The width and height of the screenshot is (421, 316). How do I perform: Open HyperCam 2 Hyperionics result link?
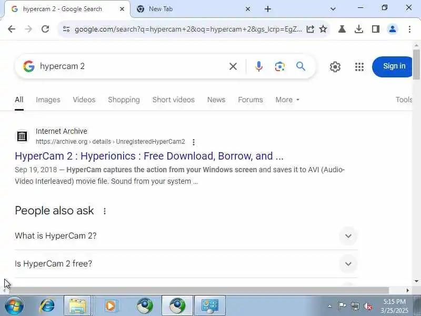[149, 156]
